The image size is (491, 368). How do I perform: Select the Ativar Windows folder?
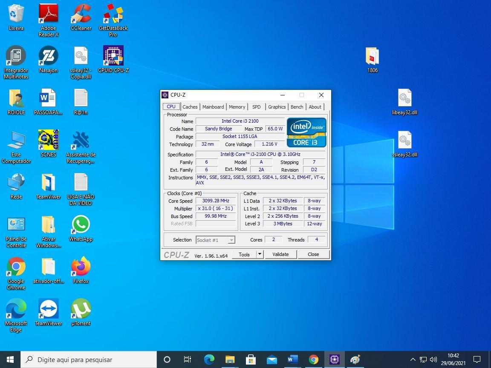48,232
